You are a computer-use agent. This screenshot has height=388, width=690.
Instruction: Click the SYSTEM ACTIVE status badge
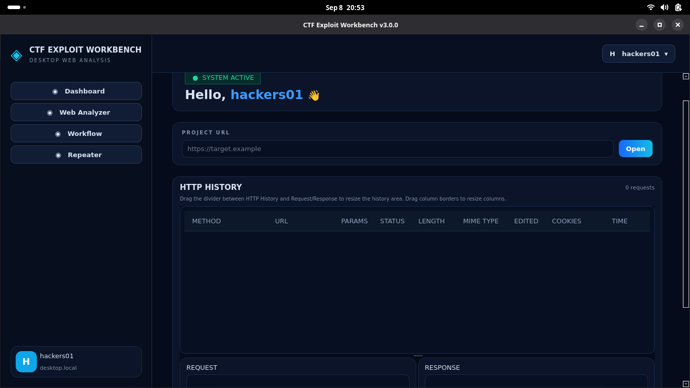[223, 78]
